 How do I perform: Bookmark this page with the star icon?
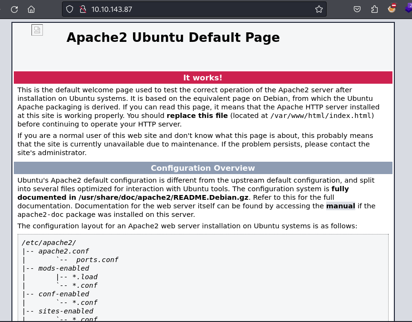[319, 9]
